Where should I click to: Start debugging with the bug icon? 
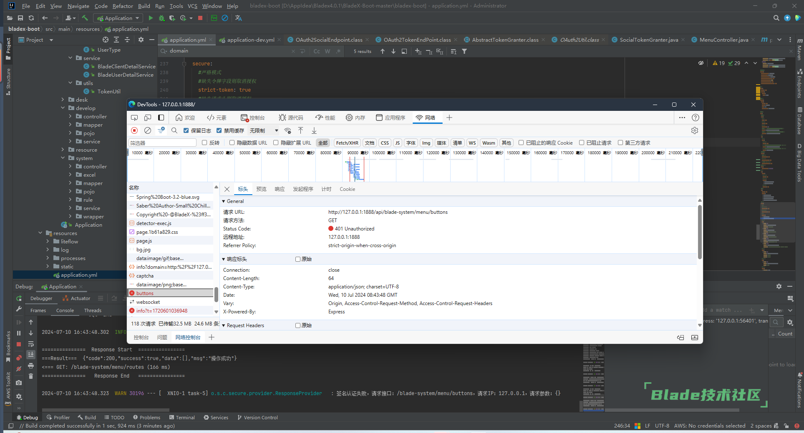[x=161, y=18]
